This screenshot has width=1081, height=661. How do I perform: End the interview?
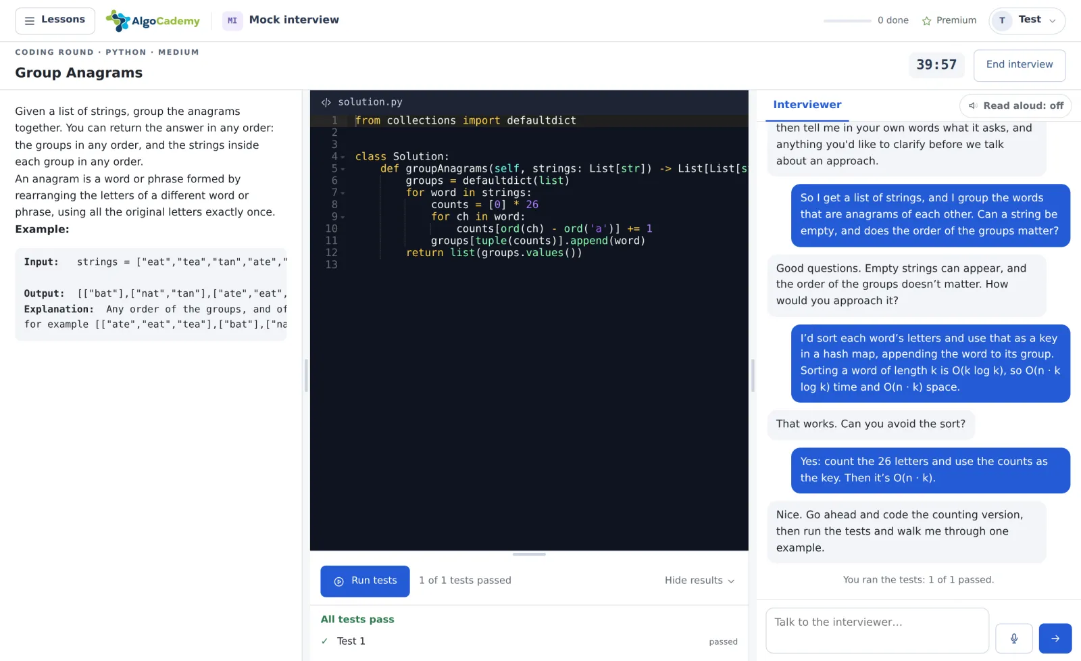1019,65
